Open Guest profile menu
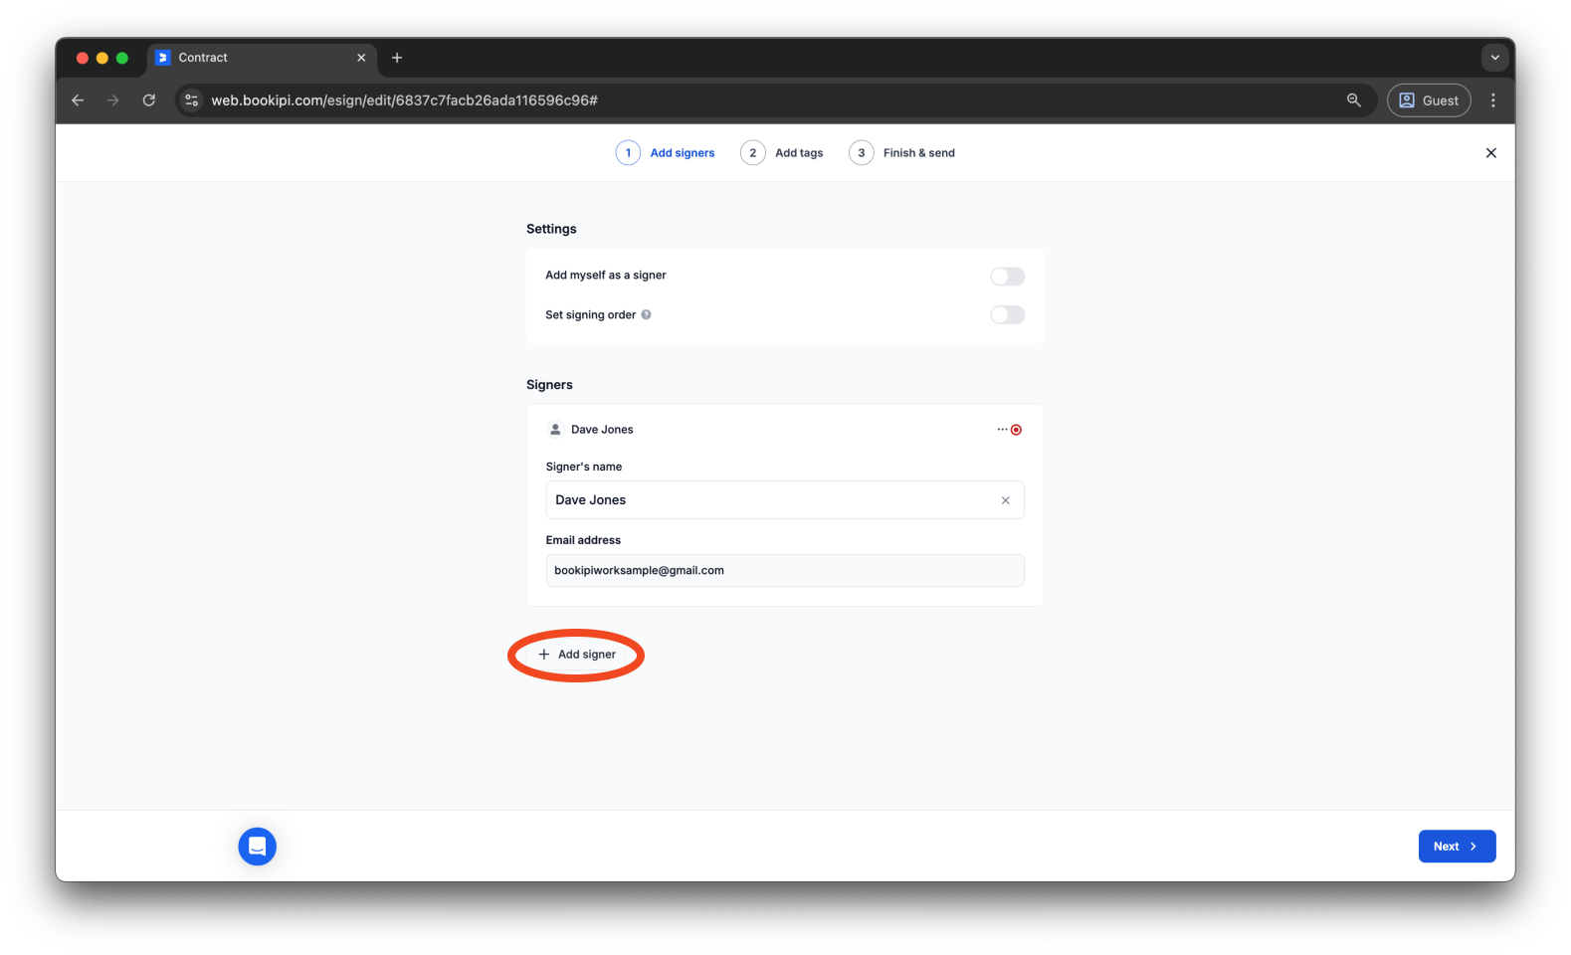Image resolution: width=1571 pixels, height=955 pixels. [1429, 100]
